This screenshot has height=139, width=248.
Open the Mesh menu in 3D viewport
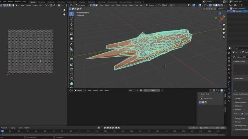point(118,5)
